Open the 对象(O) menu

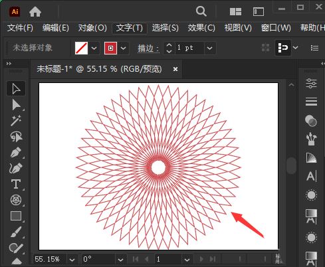(92, 28)
